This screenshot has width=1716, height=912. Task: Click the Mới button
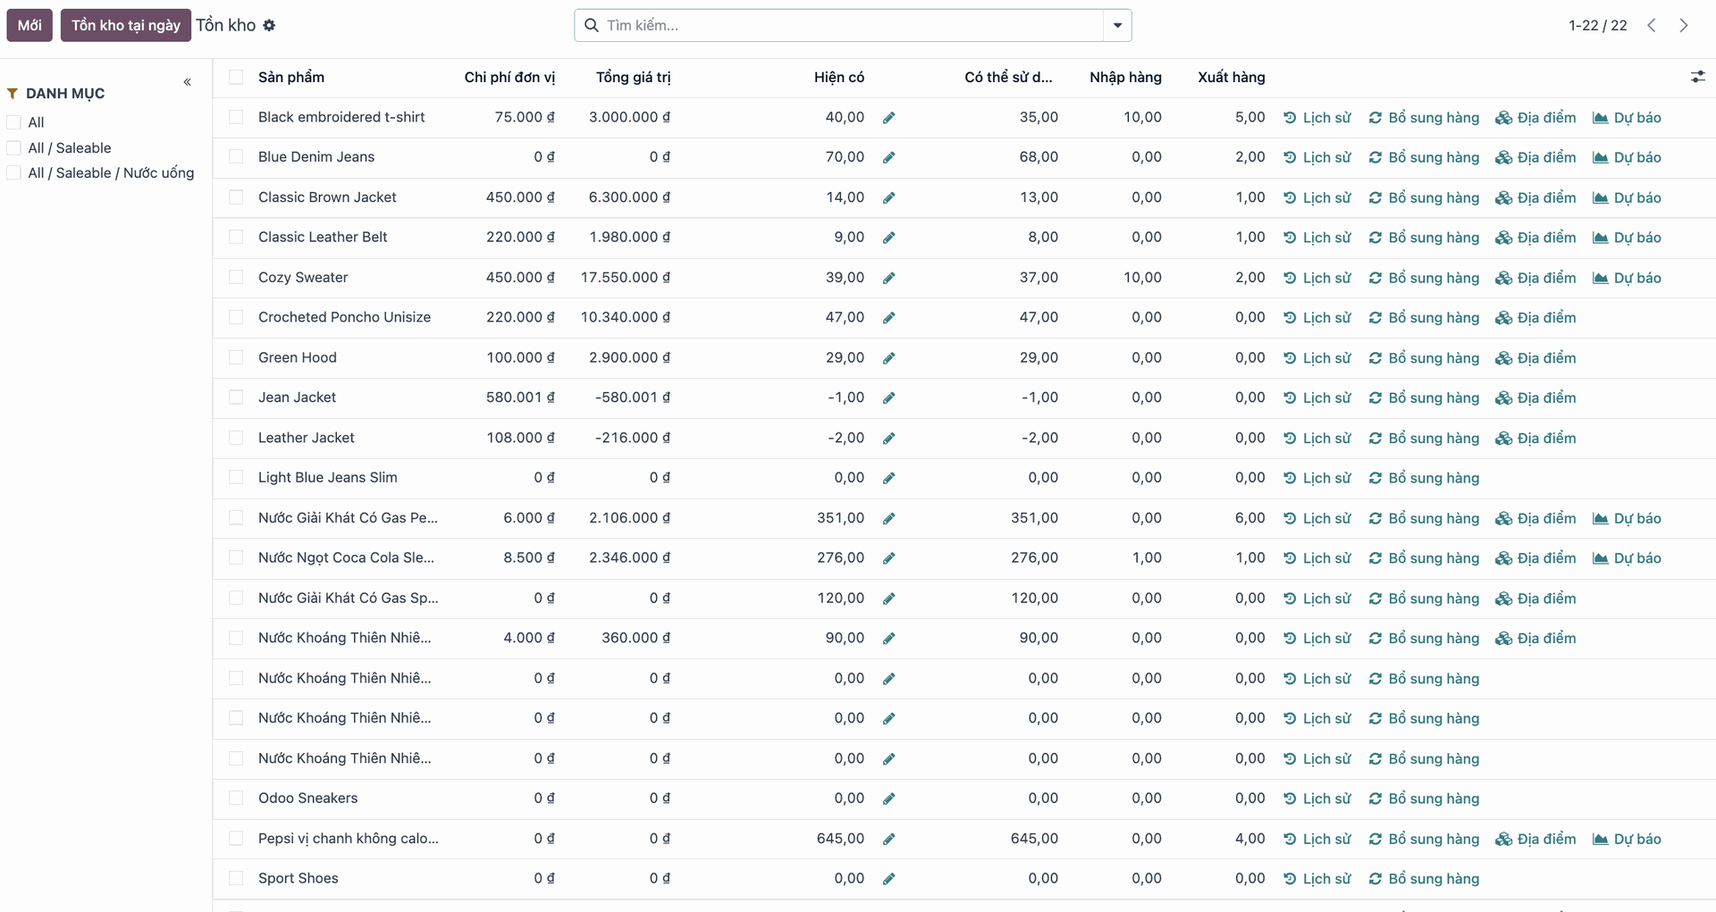[29, 26]
